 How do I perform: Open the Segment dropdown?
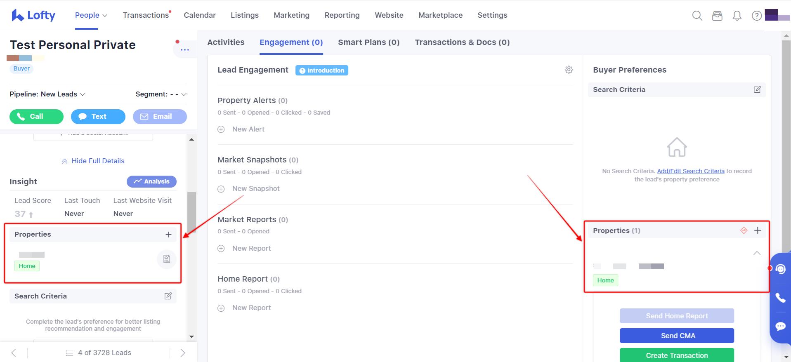click(x=161, y=94)
